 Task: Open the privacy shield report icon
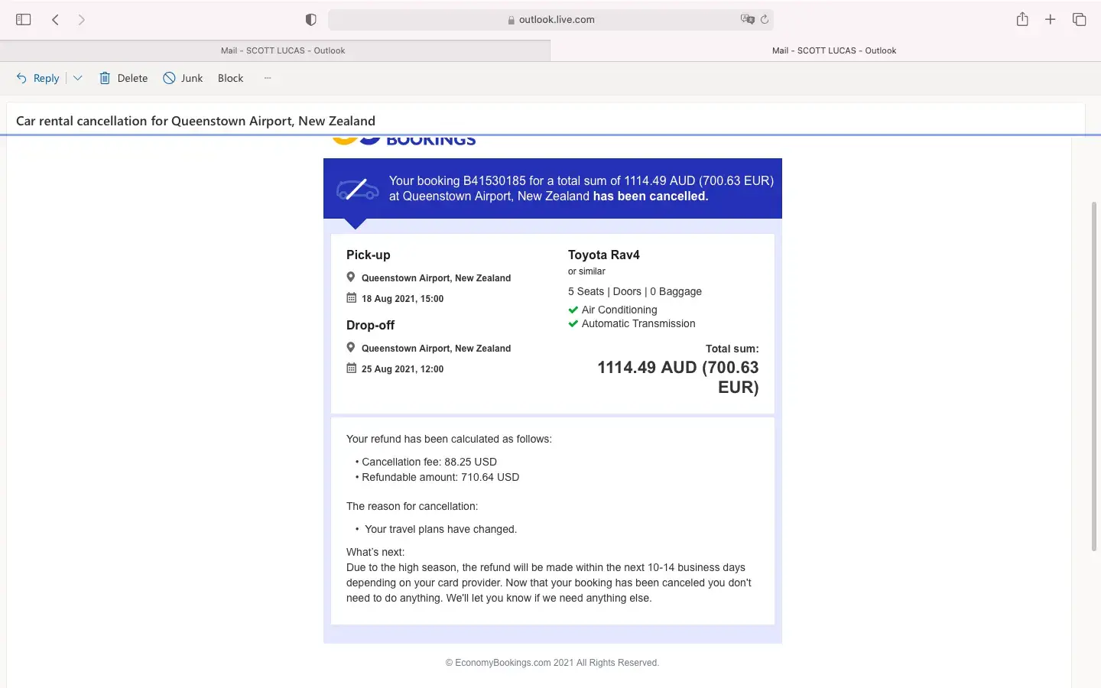coord(310,20)
